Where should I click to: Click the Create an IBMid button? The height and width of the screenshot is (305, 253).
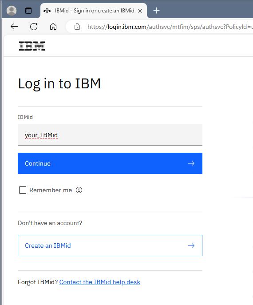(x=110, y=246)
